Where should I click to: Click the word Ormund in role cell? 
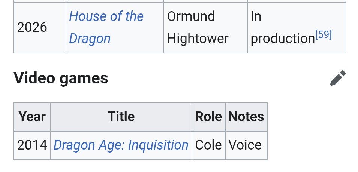[x=191, y=16]
